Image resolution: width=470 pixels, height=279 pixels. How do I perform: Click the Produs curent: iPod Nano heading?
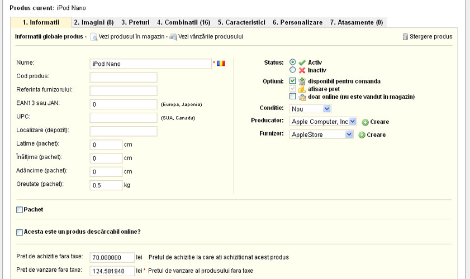48,8
